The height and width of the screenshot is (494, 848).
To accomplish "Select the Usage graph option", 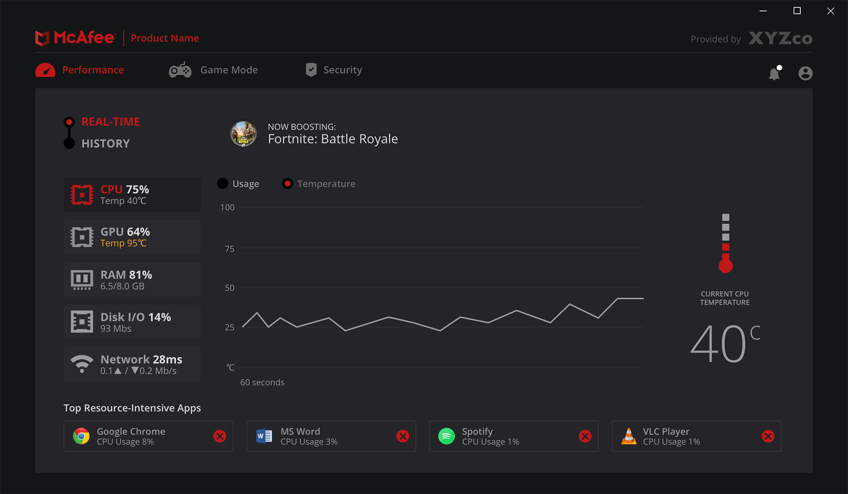I will point(238,184).
